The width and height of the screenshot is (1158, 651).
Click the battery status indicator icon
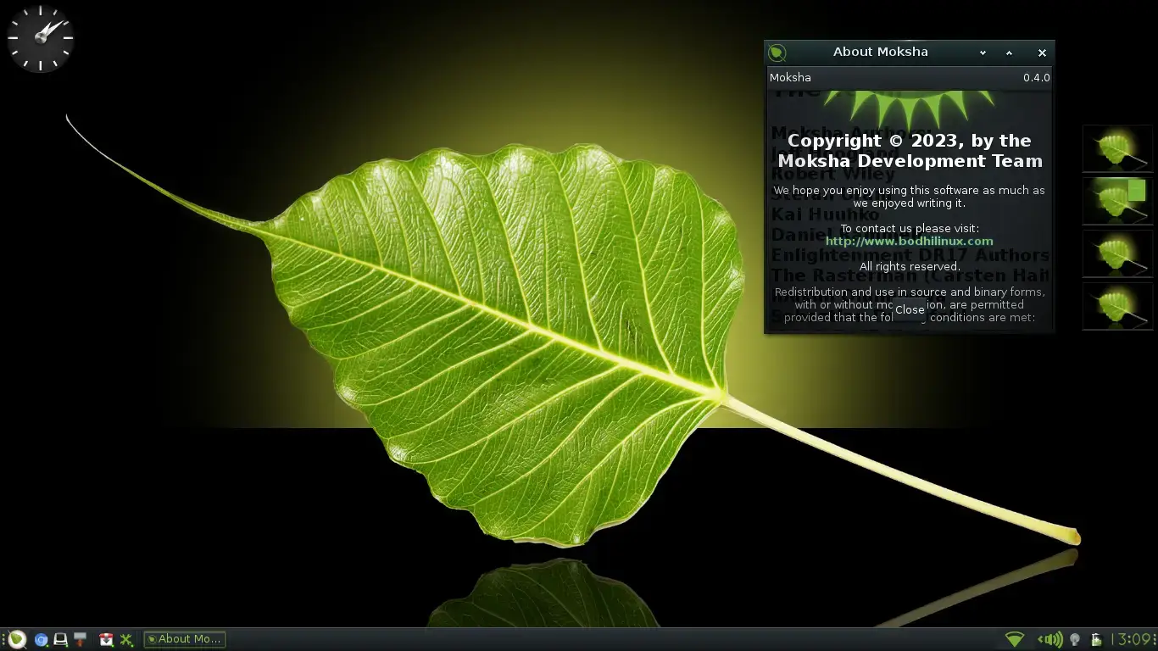pos(1095,639)
